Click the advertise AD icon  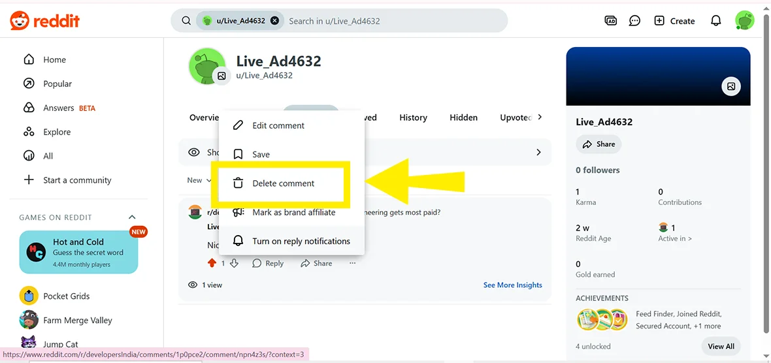tap(610, 21)
